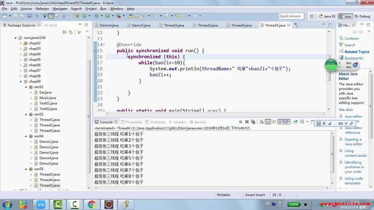Open the Related Topics help link
The height and width of the screenshot is (210, 374).
point(357,52)
